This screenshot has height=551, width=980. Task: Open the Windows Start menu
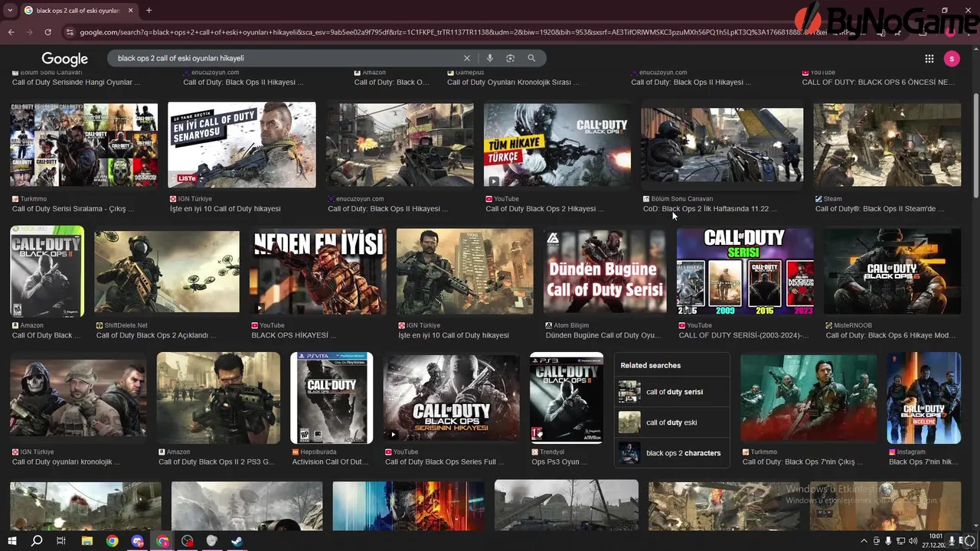pos(11,541)
